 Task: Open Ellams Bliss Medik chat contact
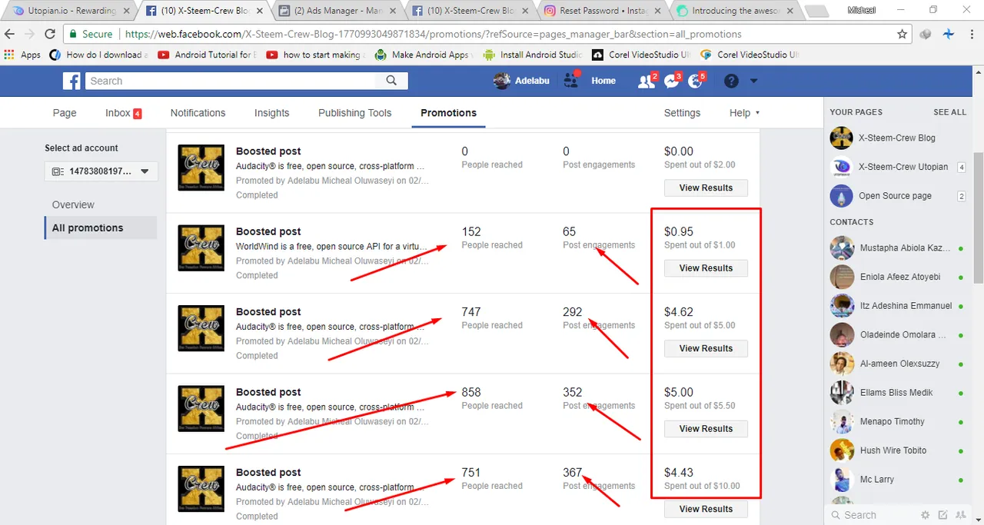[898, 393]
